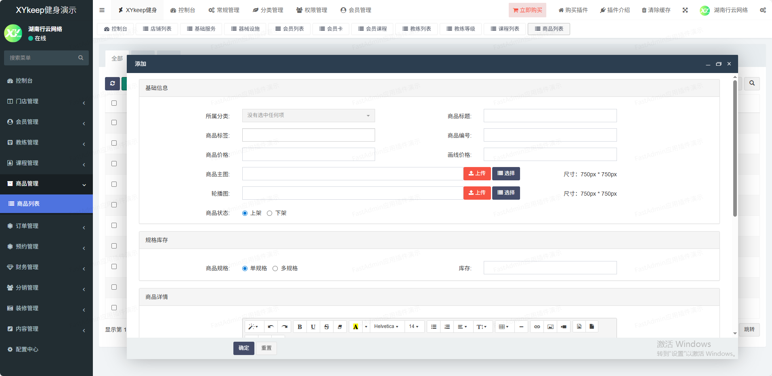Click 上传 button for 商品主图
The width and height of the screenshot is (772, 376).
(x=477, y=173)
